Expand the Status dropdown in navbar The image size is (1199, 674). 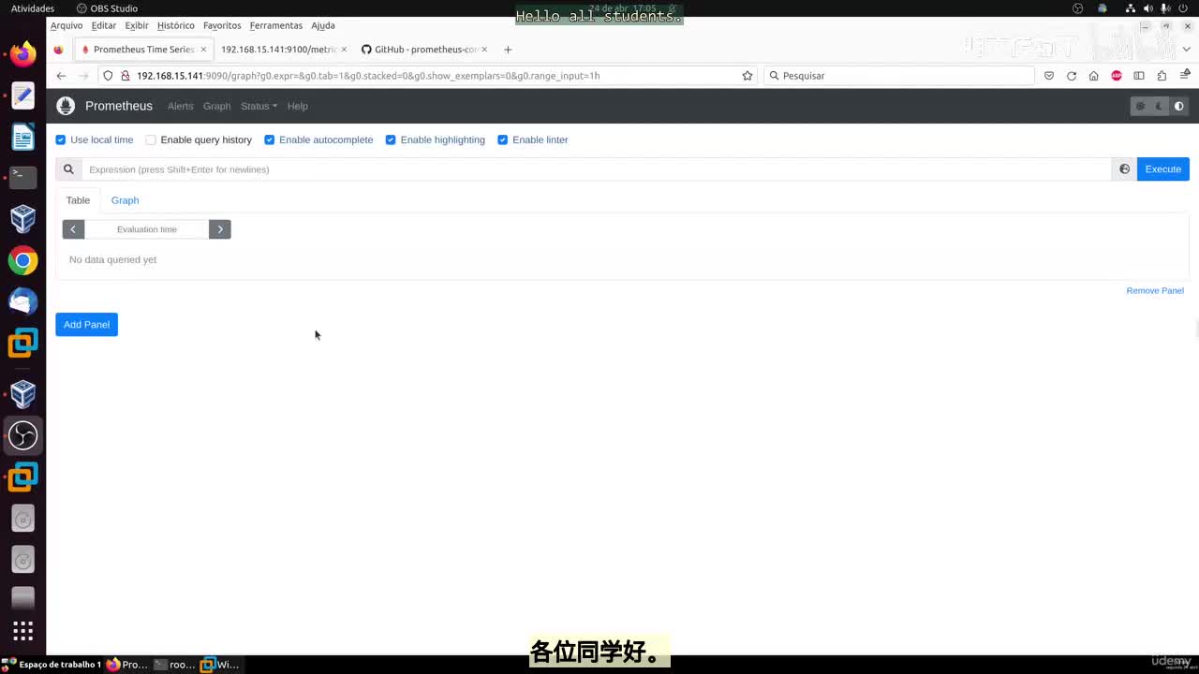[259, 107]
